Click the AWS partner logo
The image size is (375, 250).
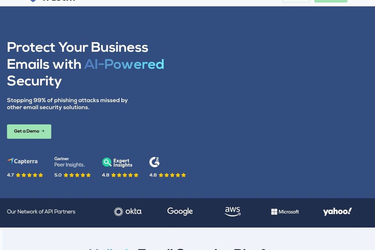[x=232, y=211]
